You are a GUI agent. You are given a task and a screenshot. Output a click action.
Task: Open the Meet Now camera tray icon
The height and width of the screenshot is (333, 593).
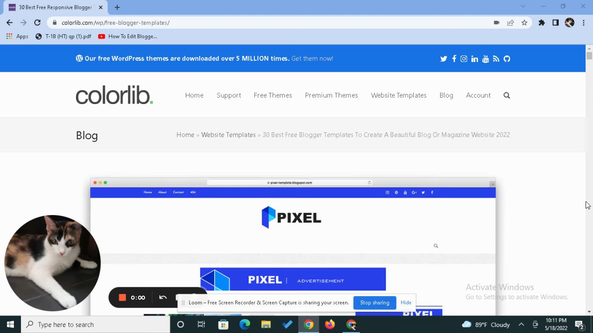(x=535, y=325)
